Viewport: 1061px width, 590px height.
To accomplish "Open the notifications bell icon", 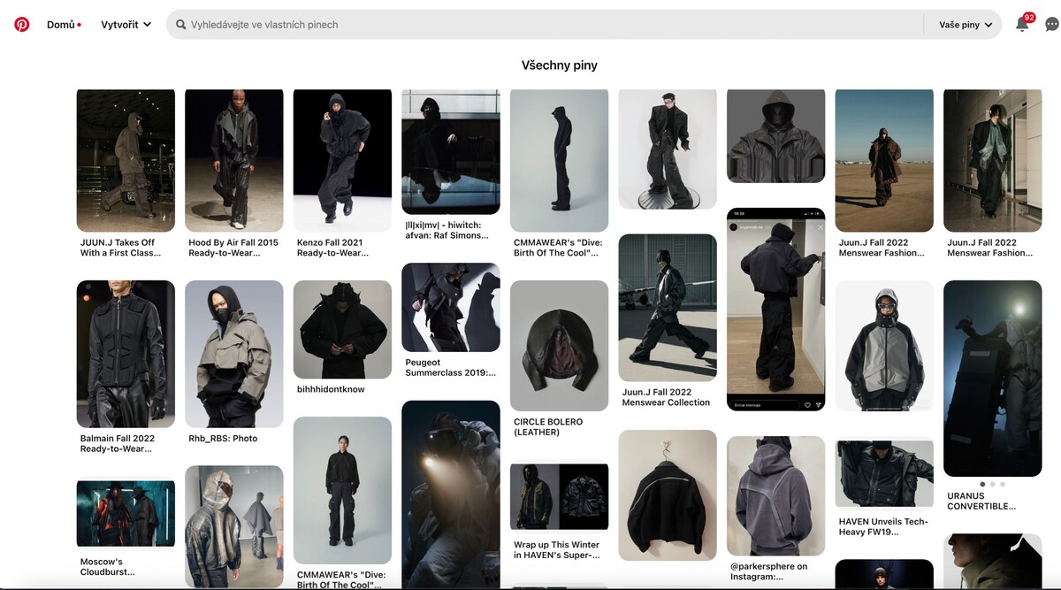I will tap(1022, 25).
